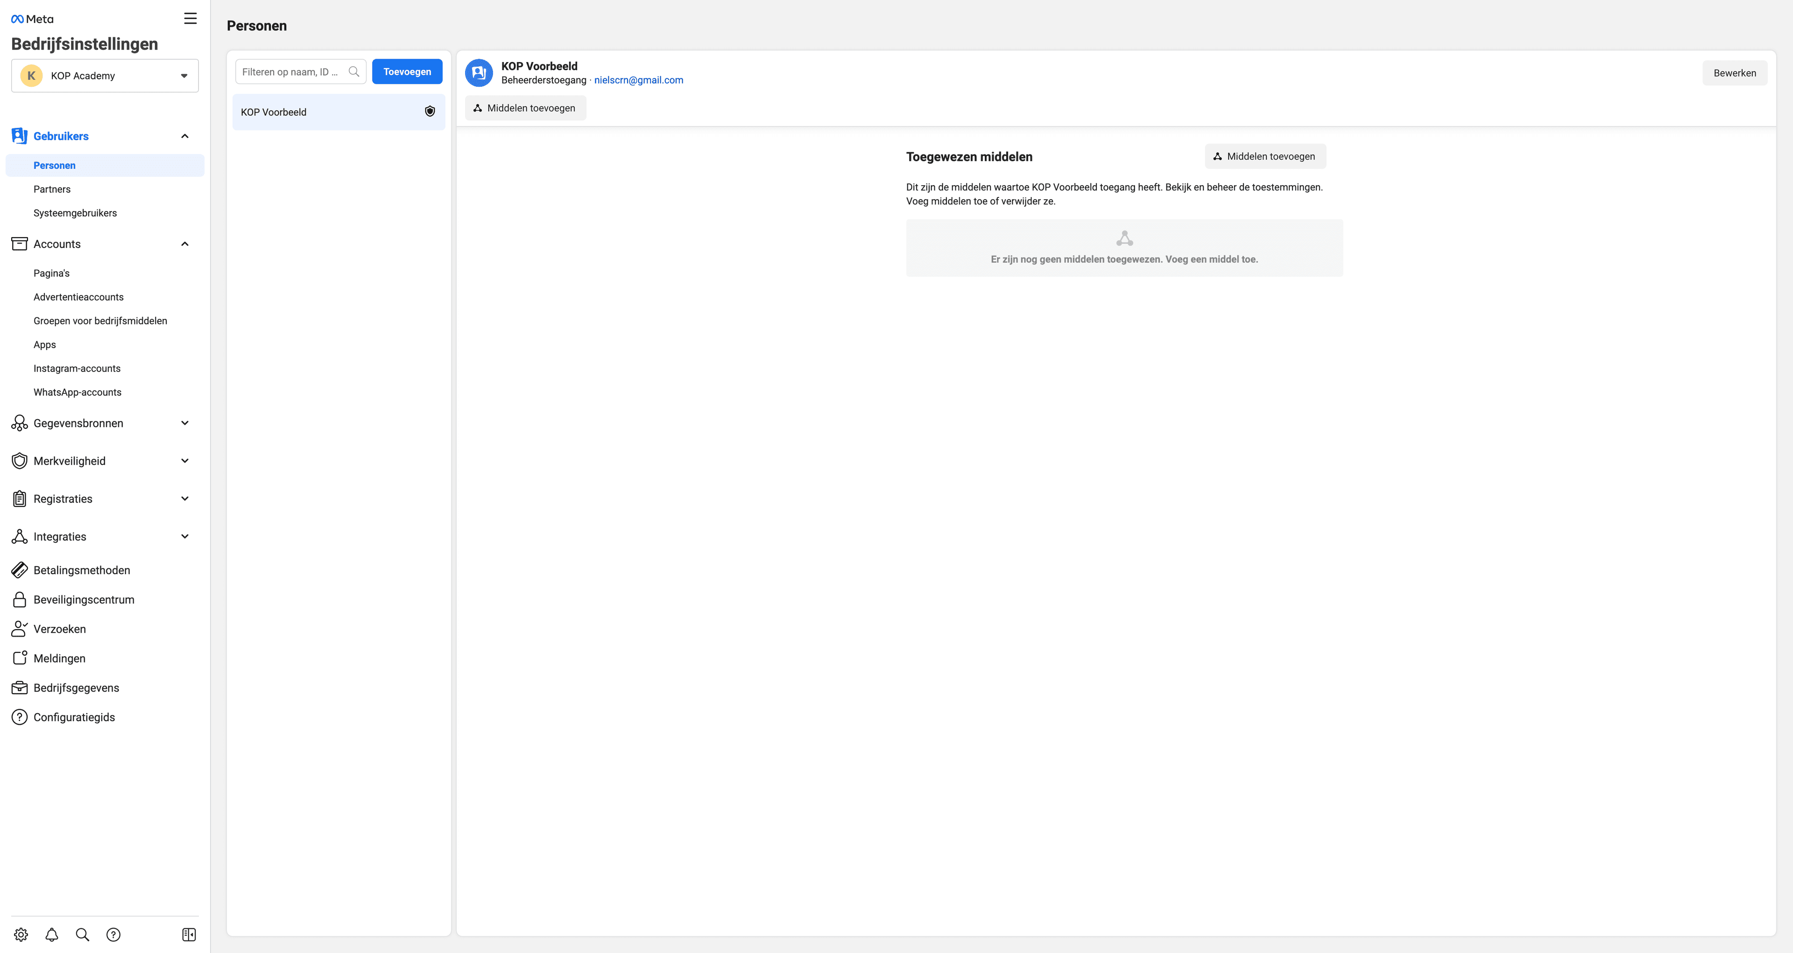Collapse the Accounts section chevron
This screenshot has width=1793, height=953.
tap(184, 244)
